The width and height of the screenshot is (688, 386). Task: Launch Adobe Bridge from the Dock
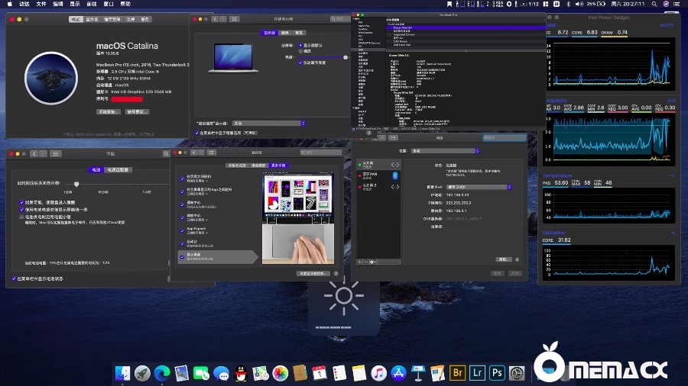coord(458,373)
